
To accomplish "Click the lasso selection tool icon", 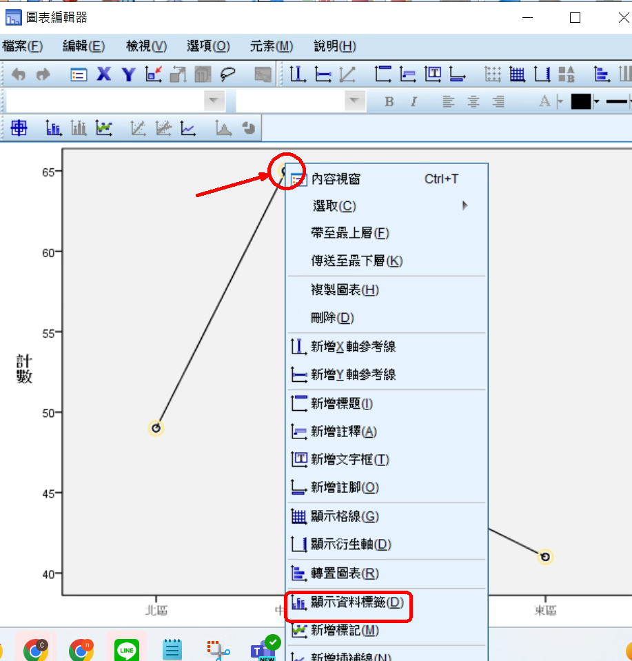I will click(228, 74).
